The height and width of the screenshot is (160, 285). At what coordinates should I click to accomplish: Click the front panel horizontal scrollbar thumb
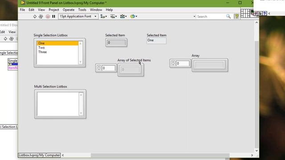pyautogui.click(x=160, y=155)
